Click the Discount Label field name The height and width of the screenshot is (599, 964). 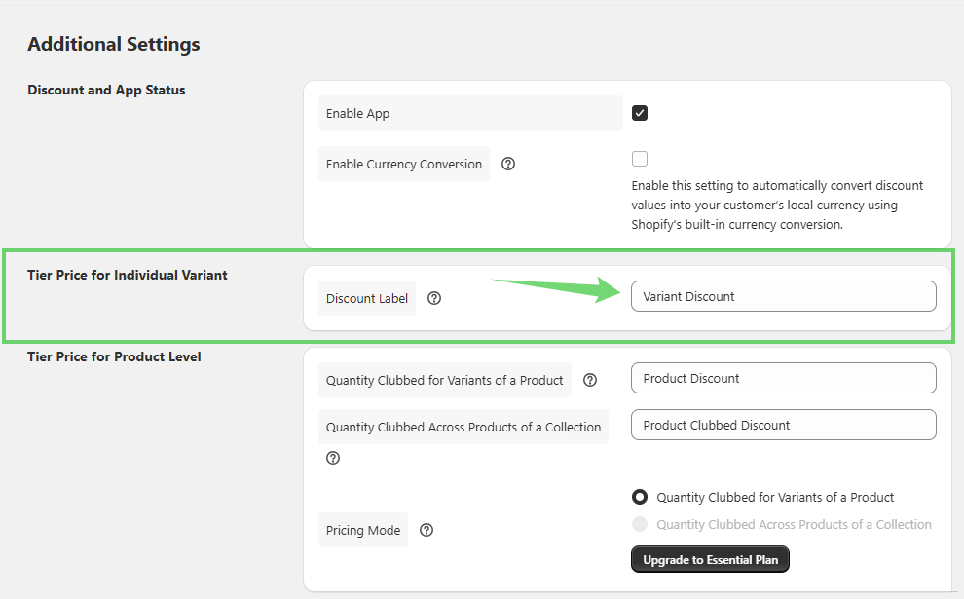[x=367, y=298]
